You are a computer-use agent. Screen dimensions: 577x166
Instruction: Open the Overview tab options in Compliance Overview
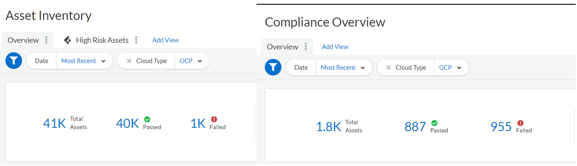(x=306, y=47)
